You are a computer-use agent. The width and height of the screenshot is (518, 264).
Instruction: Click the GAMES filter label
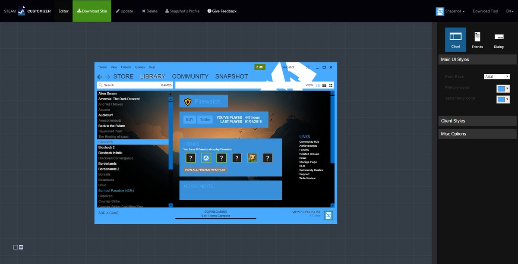click(x=166, y=85)
